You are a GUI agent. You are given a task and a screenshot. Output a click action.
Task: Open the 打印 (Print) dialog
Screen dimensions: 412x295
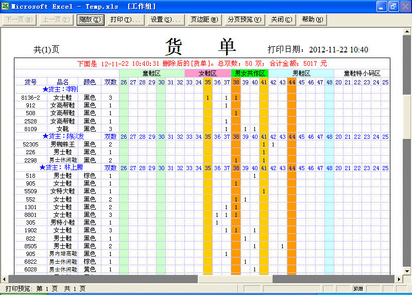click(x=126, y=20)
